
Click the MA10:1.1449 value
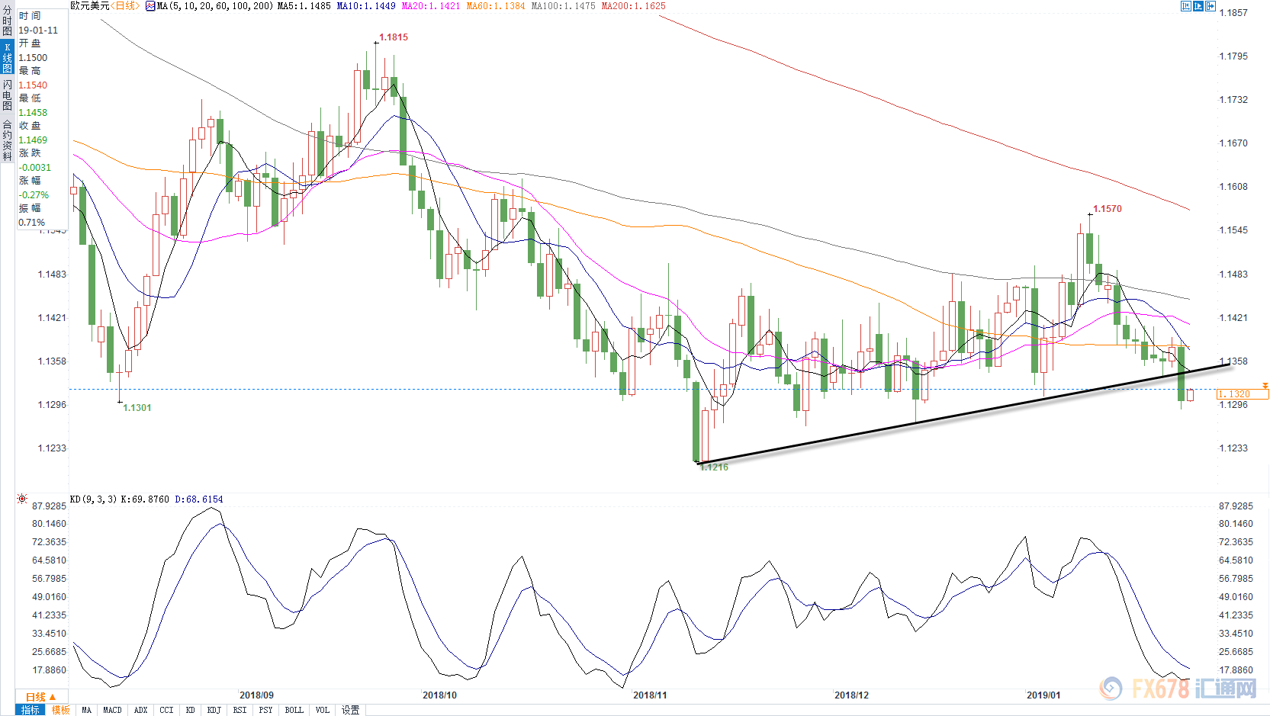[x=366, y=6]
